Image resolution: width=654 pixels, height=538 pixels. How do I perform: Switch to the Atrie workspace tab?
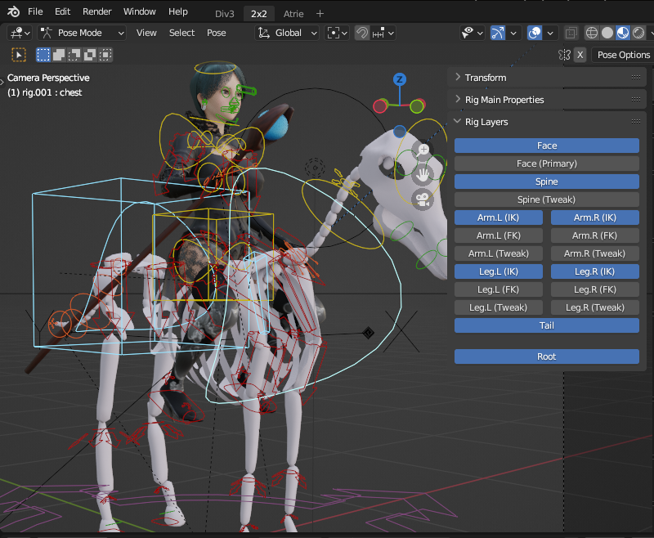coord(293,13)
